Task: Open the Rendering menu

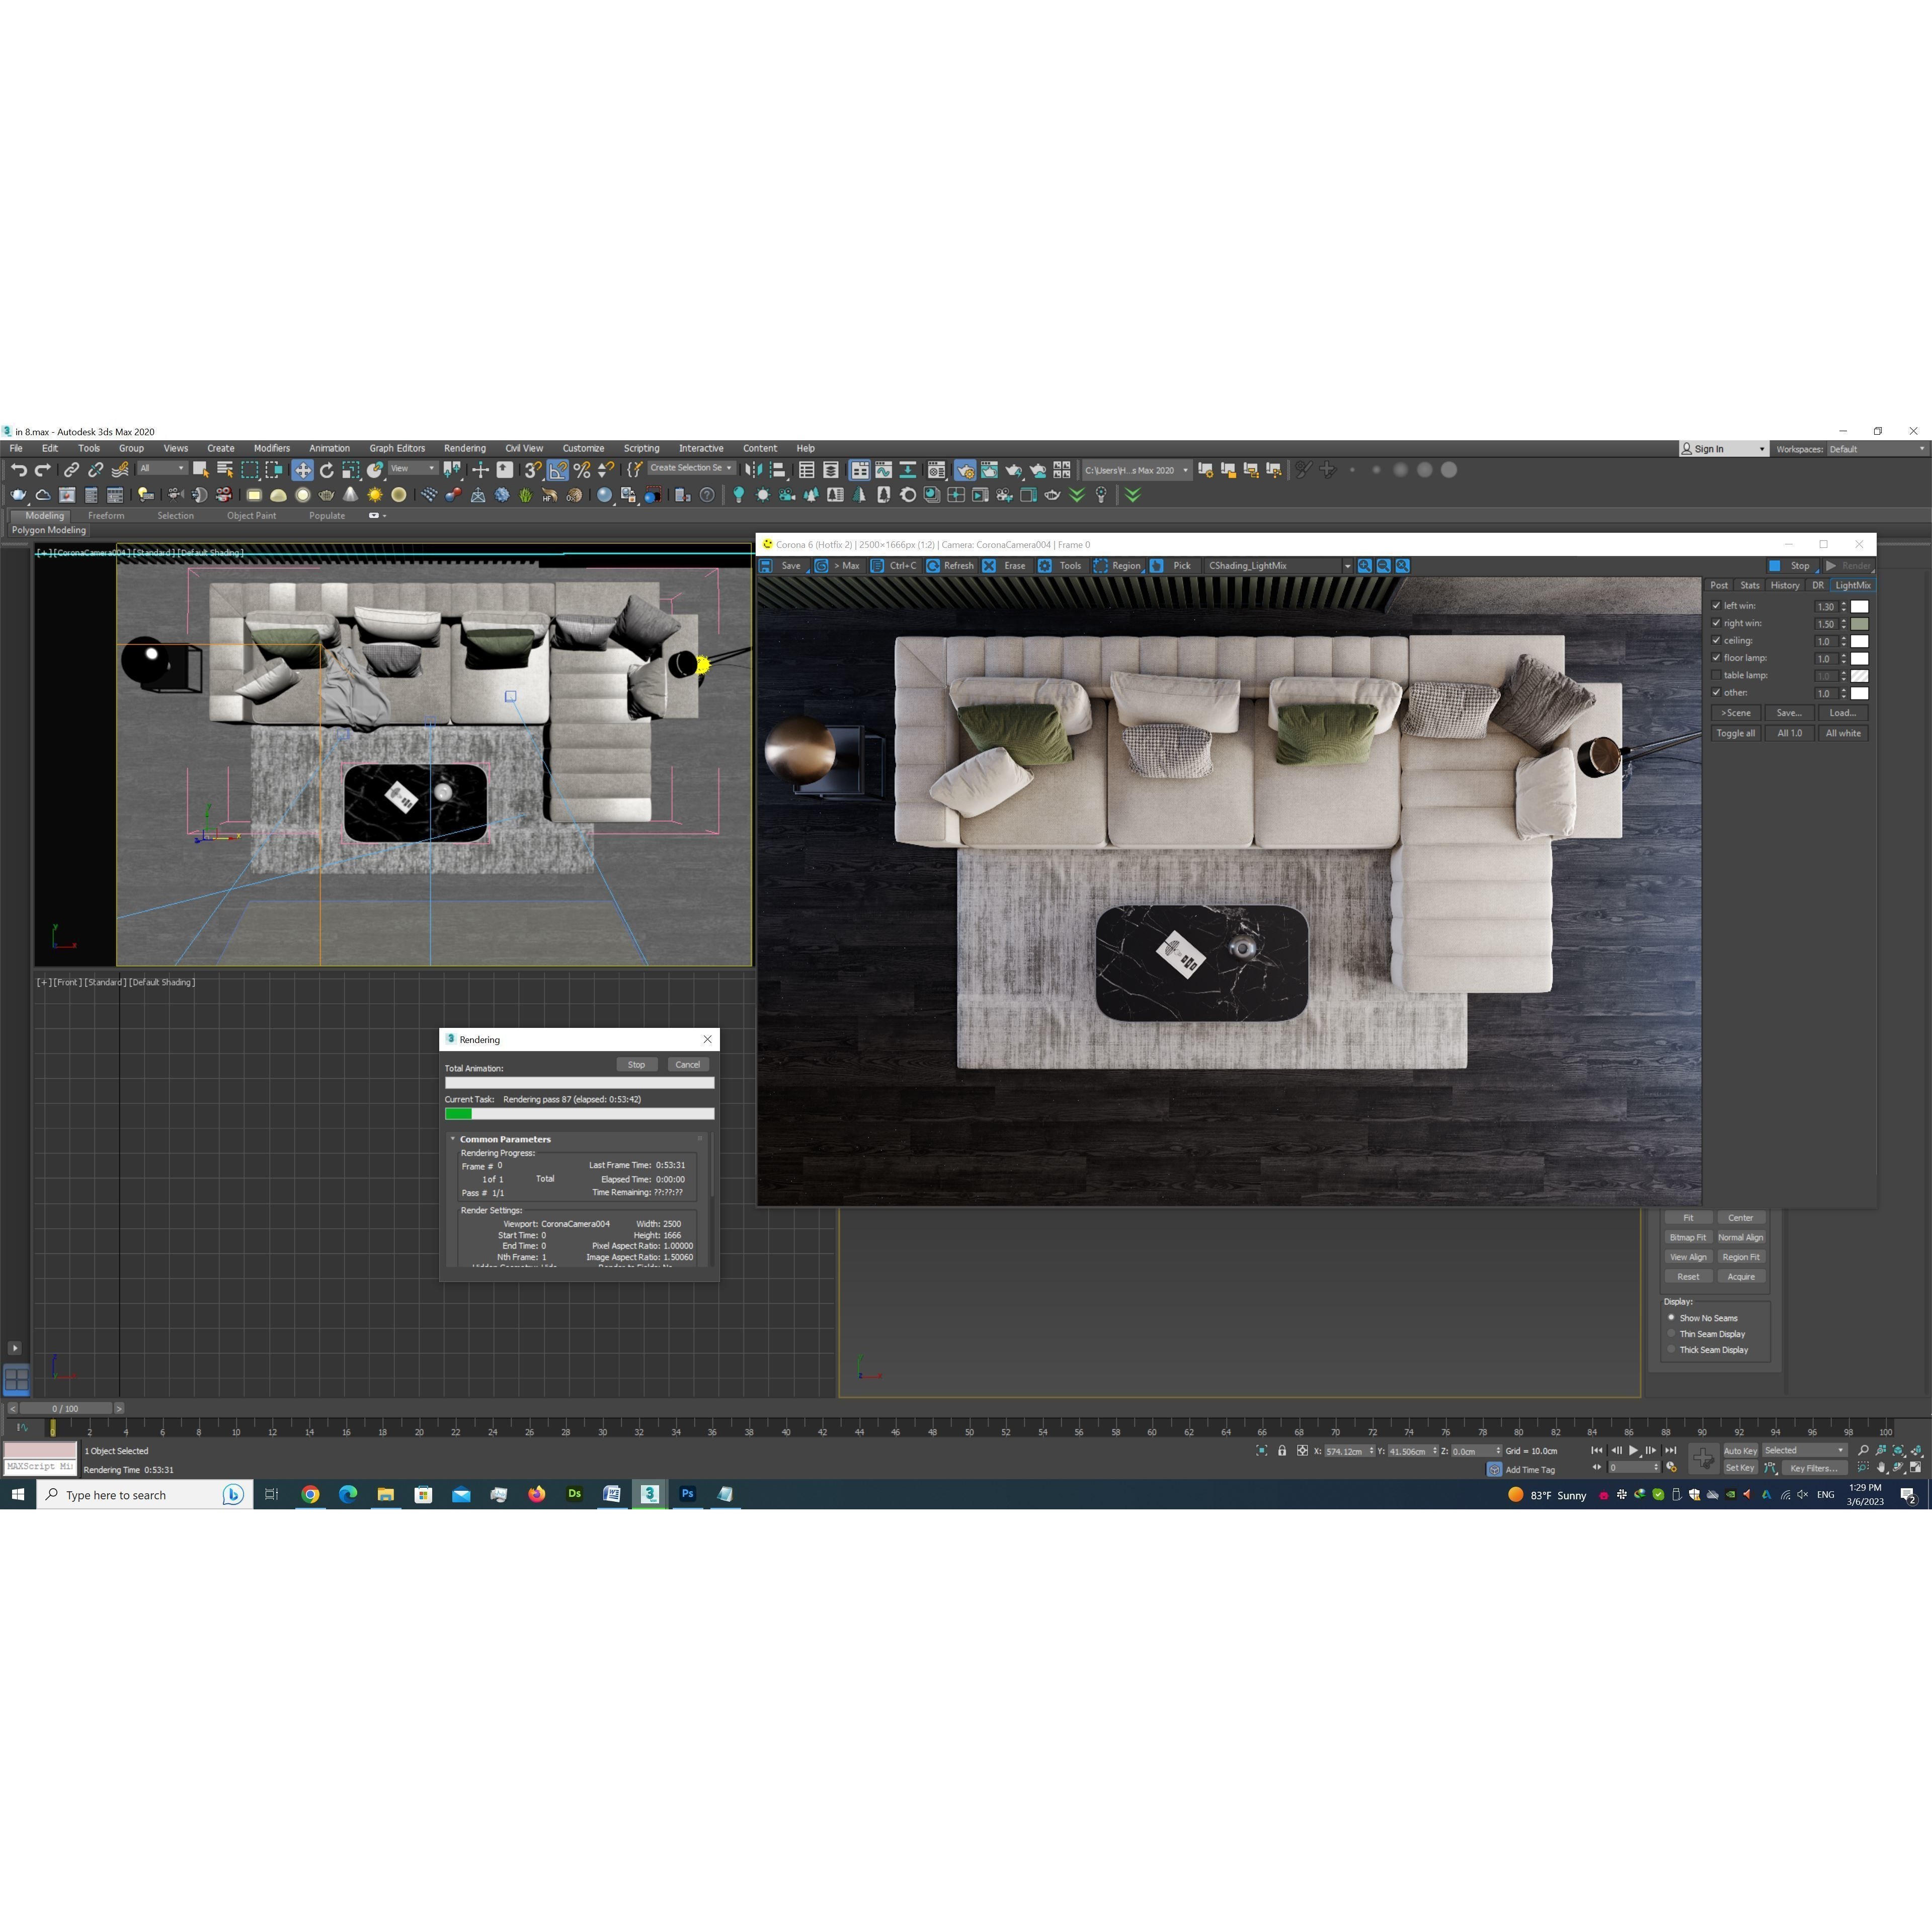Action: (x=464, y=448)
